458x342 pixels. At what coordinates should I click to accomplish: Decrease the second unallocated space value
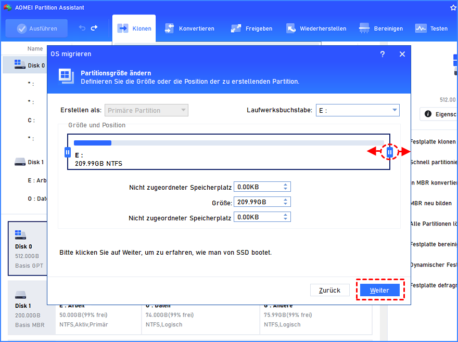pos(285,219)
